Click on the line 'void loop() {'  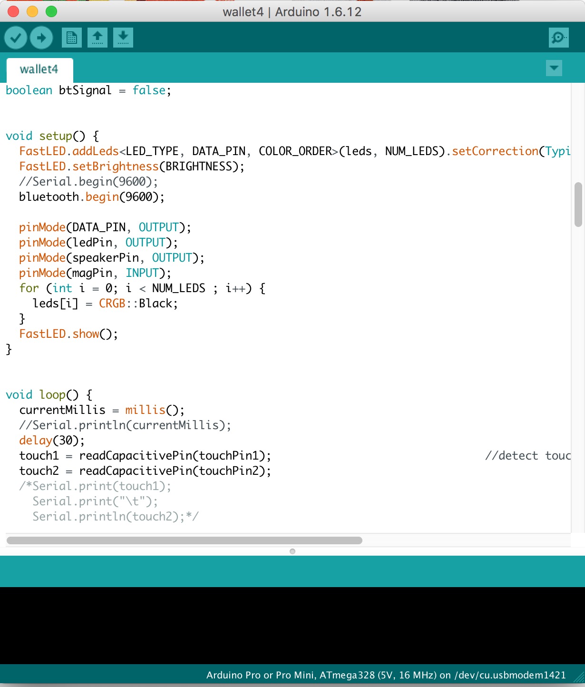pos(49,395)
